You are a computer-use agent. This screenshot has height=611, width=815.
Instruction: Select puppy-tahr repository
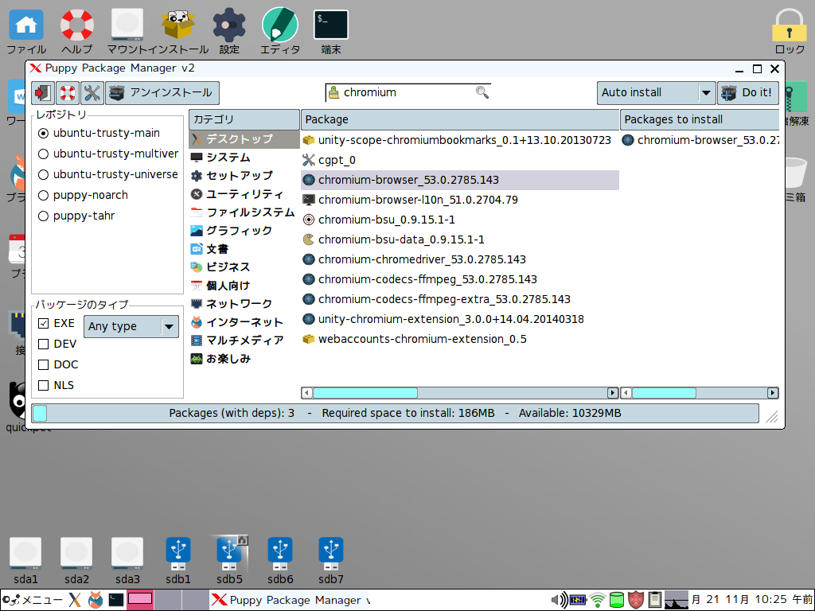[x=76, y=216]
